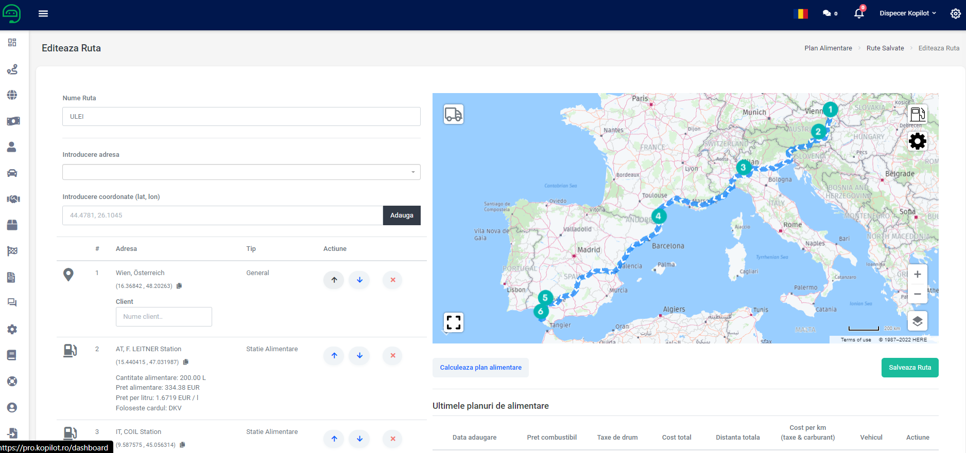
Task: Click the notifications bell icon
Action: [859, 13]
